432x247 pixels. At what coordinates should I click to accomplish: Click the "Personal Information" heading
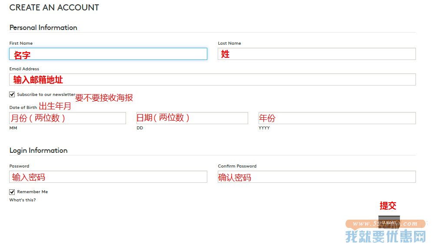coord(43,27)
